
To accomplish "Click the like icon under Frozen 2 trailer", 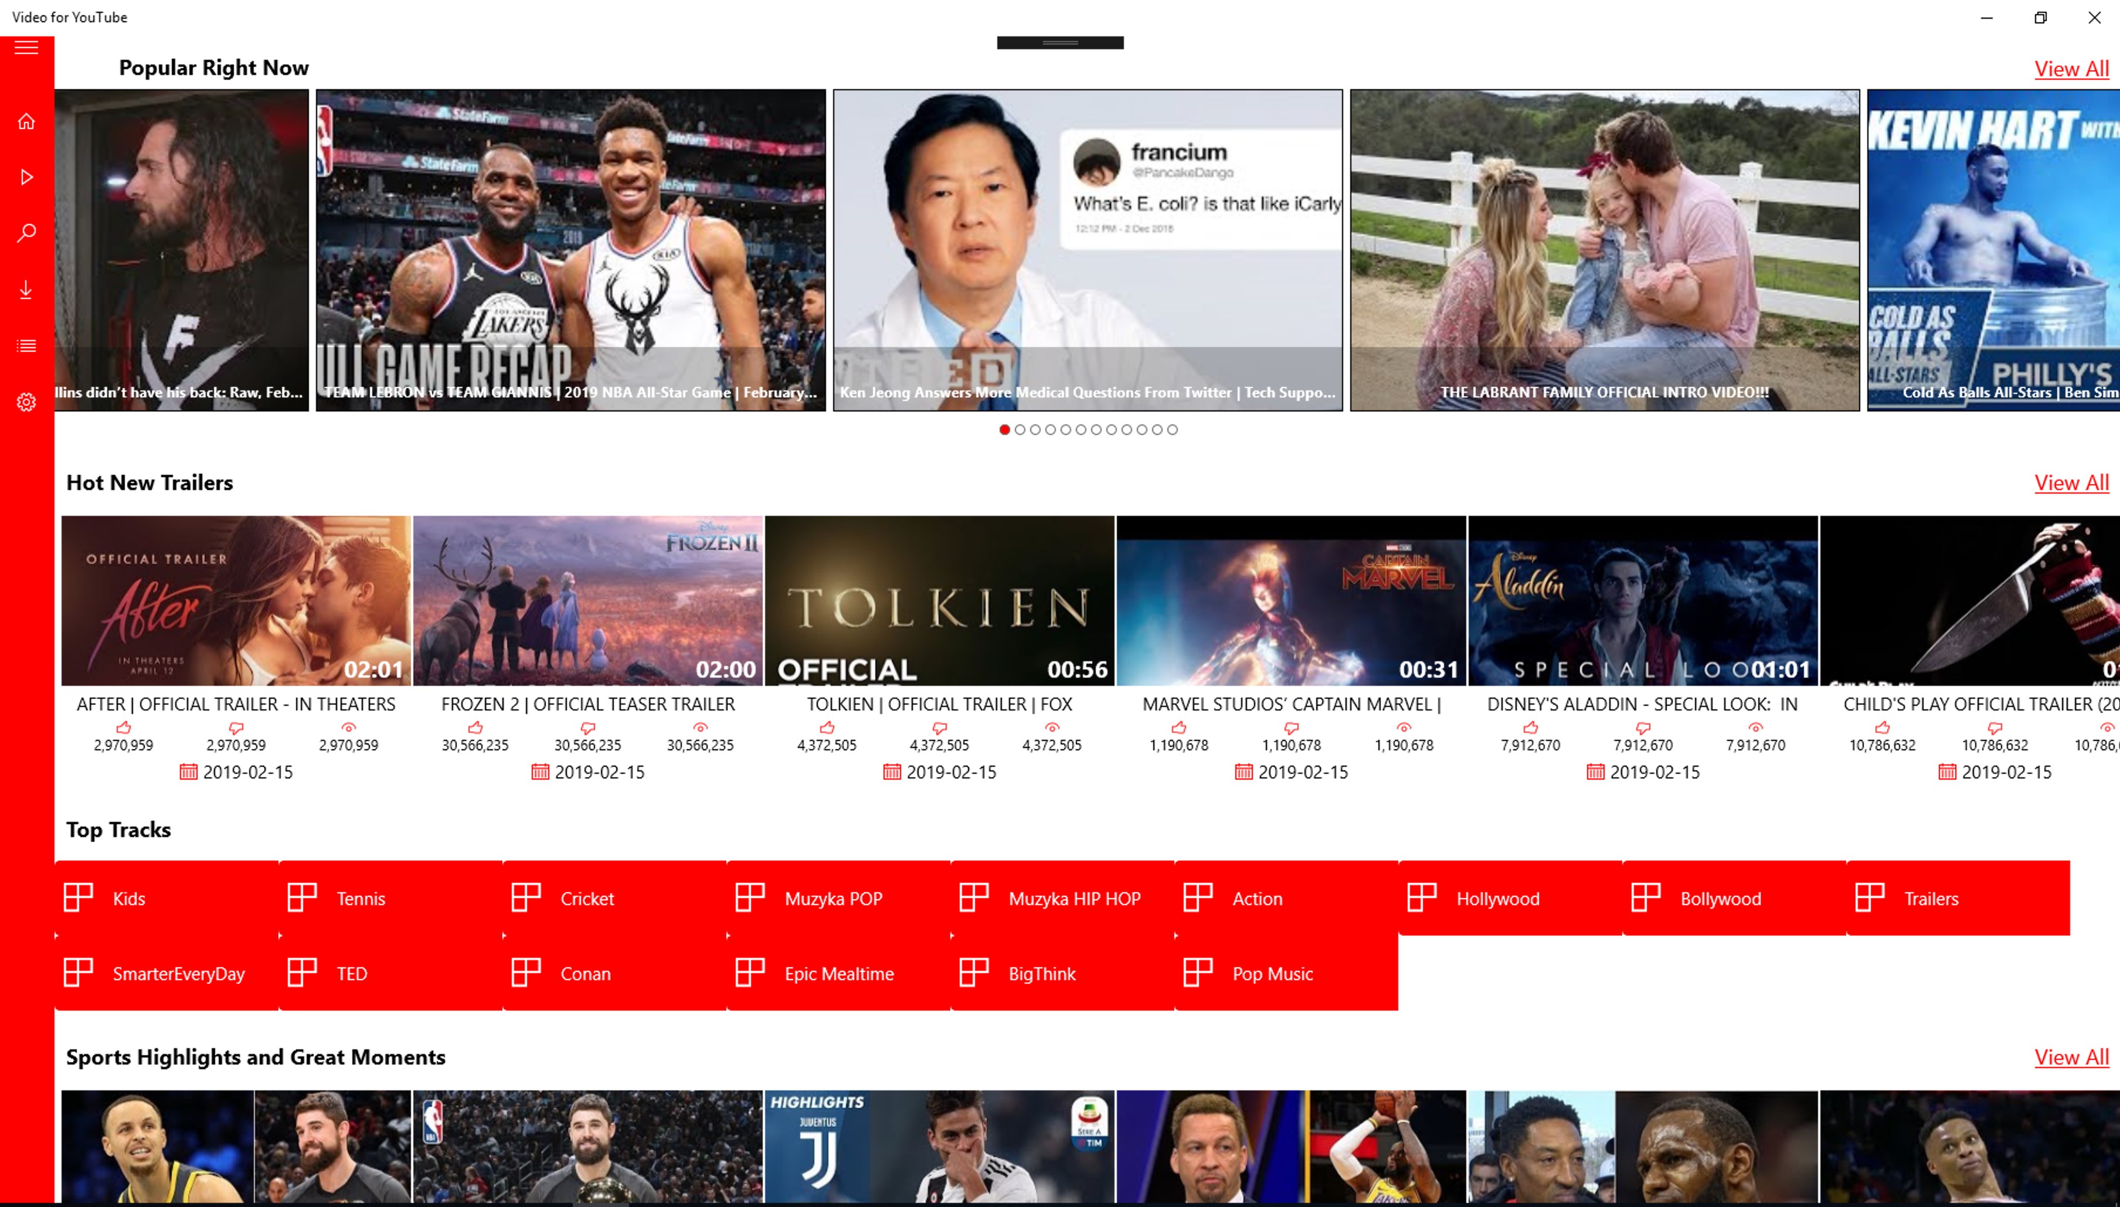I will (475, 728).
